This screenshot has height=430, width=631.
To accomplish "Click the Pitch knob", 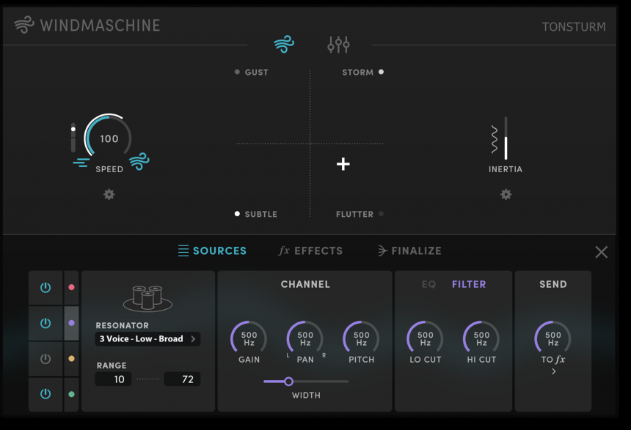I will click(362, 338).
